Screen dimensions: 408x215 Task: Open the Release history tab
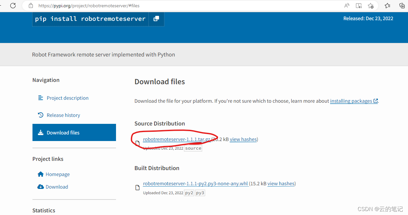click(x=63, y=115)
